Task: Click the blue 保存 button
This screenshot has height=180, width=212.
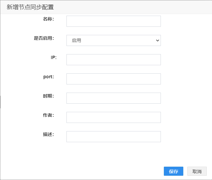Action: [174, 171]
